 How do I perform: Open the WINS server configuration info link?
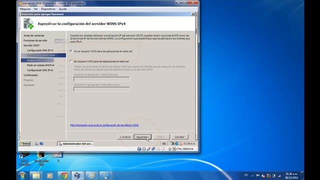104,125
